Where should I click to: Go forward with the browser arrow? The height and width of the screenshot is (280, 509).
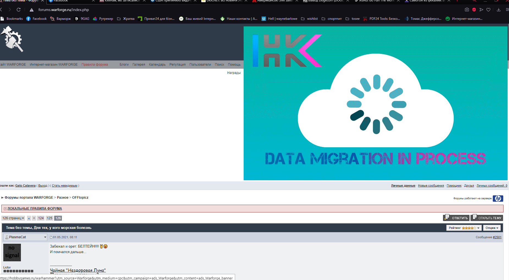(x=10, y=10)
